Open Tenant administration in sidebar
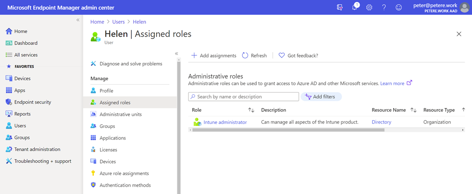This screenshot has width=472, height=194. [x=37, y=149]
